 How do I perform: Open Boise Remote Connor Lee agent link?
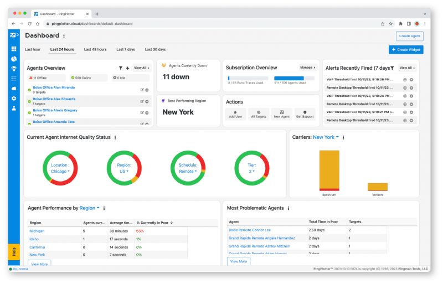tap(250, 230)
